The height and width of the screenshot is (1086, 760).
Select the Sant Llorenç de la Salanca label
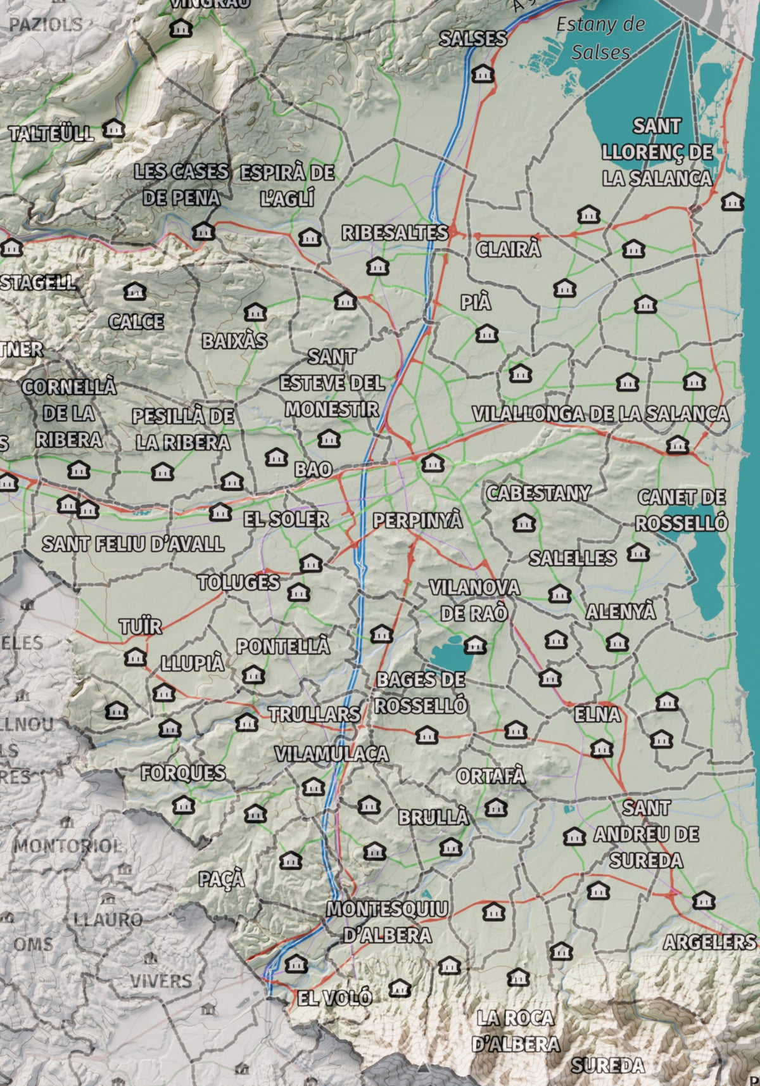point(657,152)
